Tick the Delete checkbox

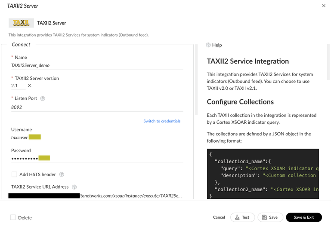point(13,217)
